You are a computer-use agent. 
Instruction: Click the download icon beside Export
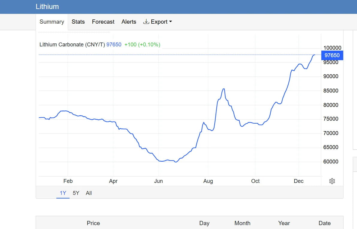pyautogui.click(x=146, y=22)
